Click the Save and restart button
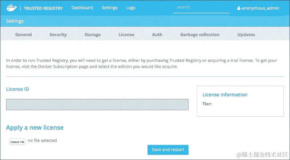The image size is (290, 160). 168,150
